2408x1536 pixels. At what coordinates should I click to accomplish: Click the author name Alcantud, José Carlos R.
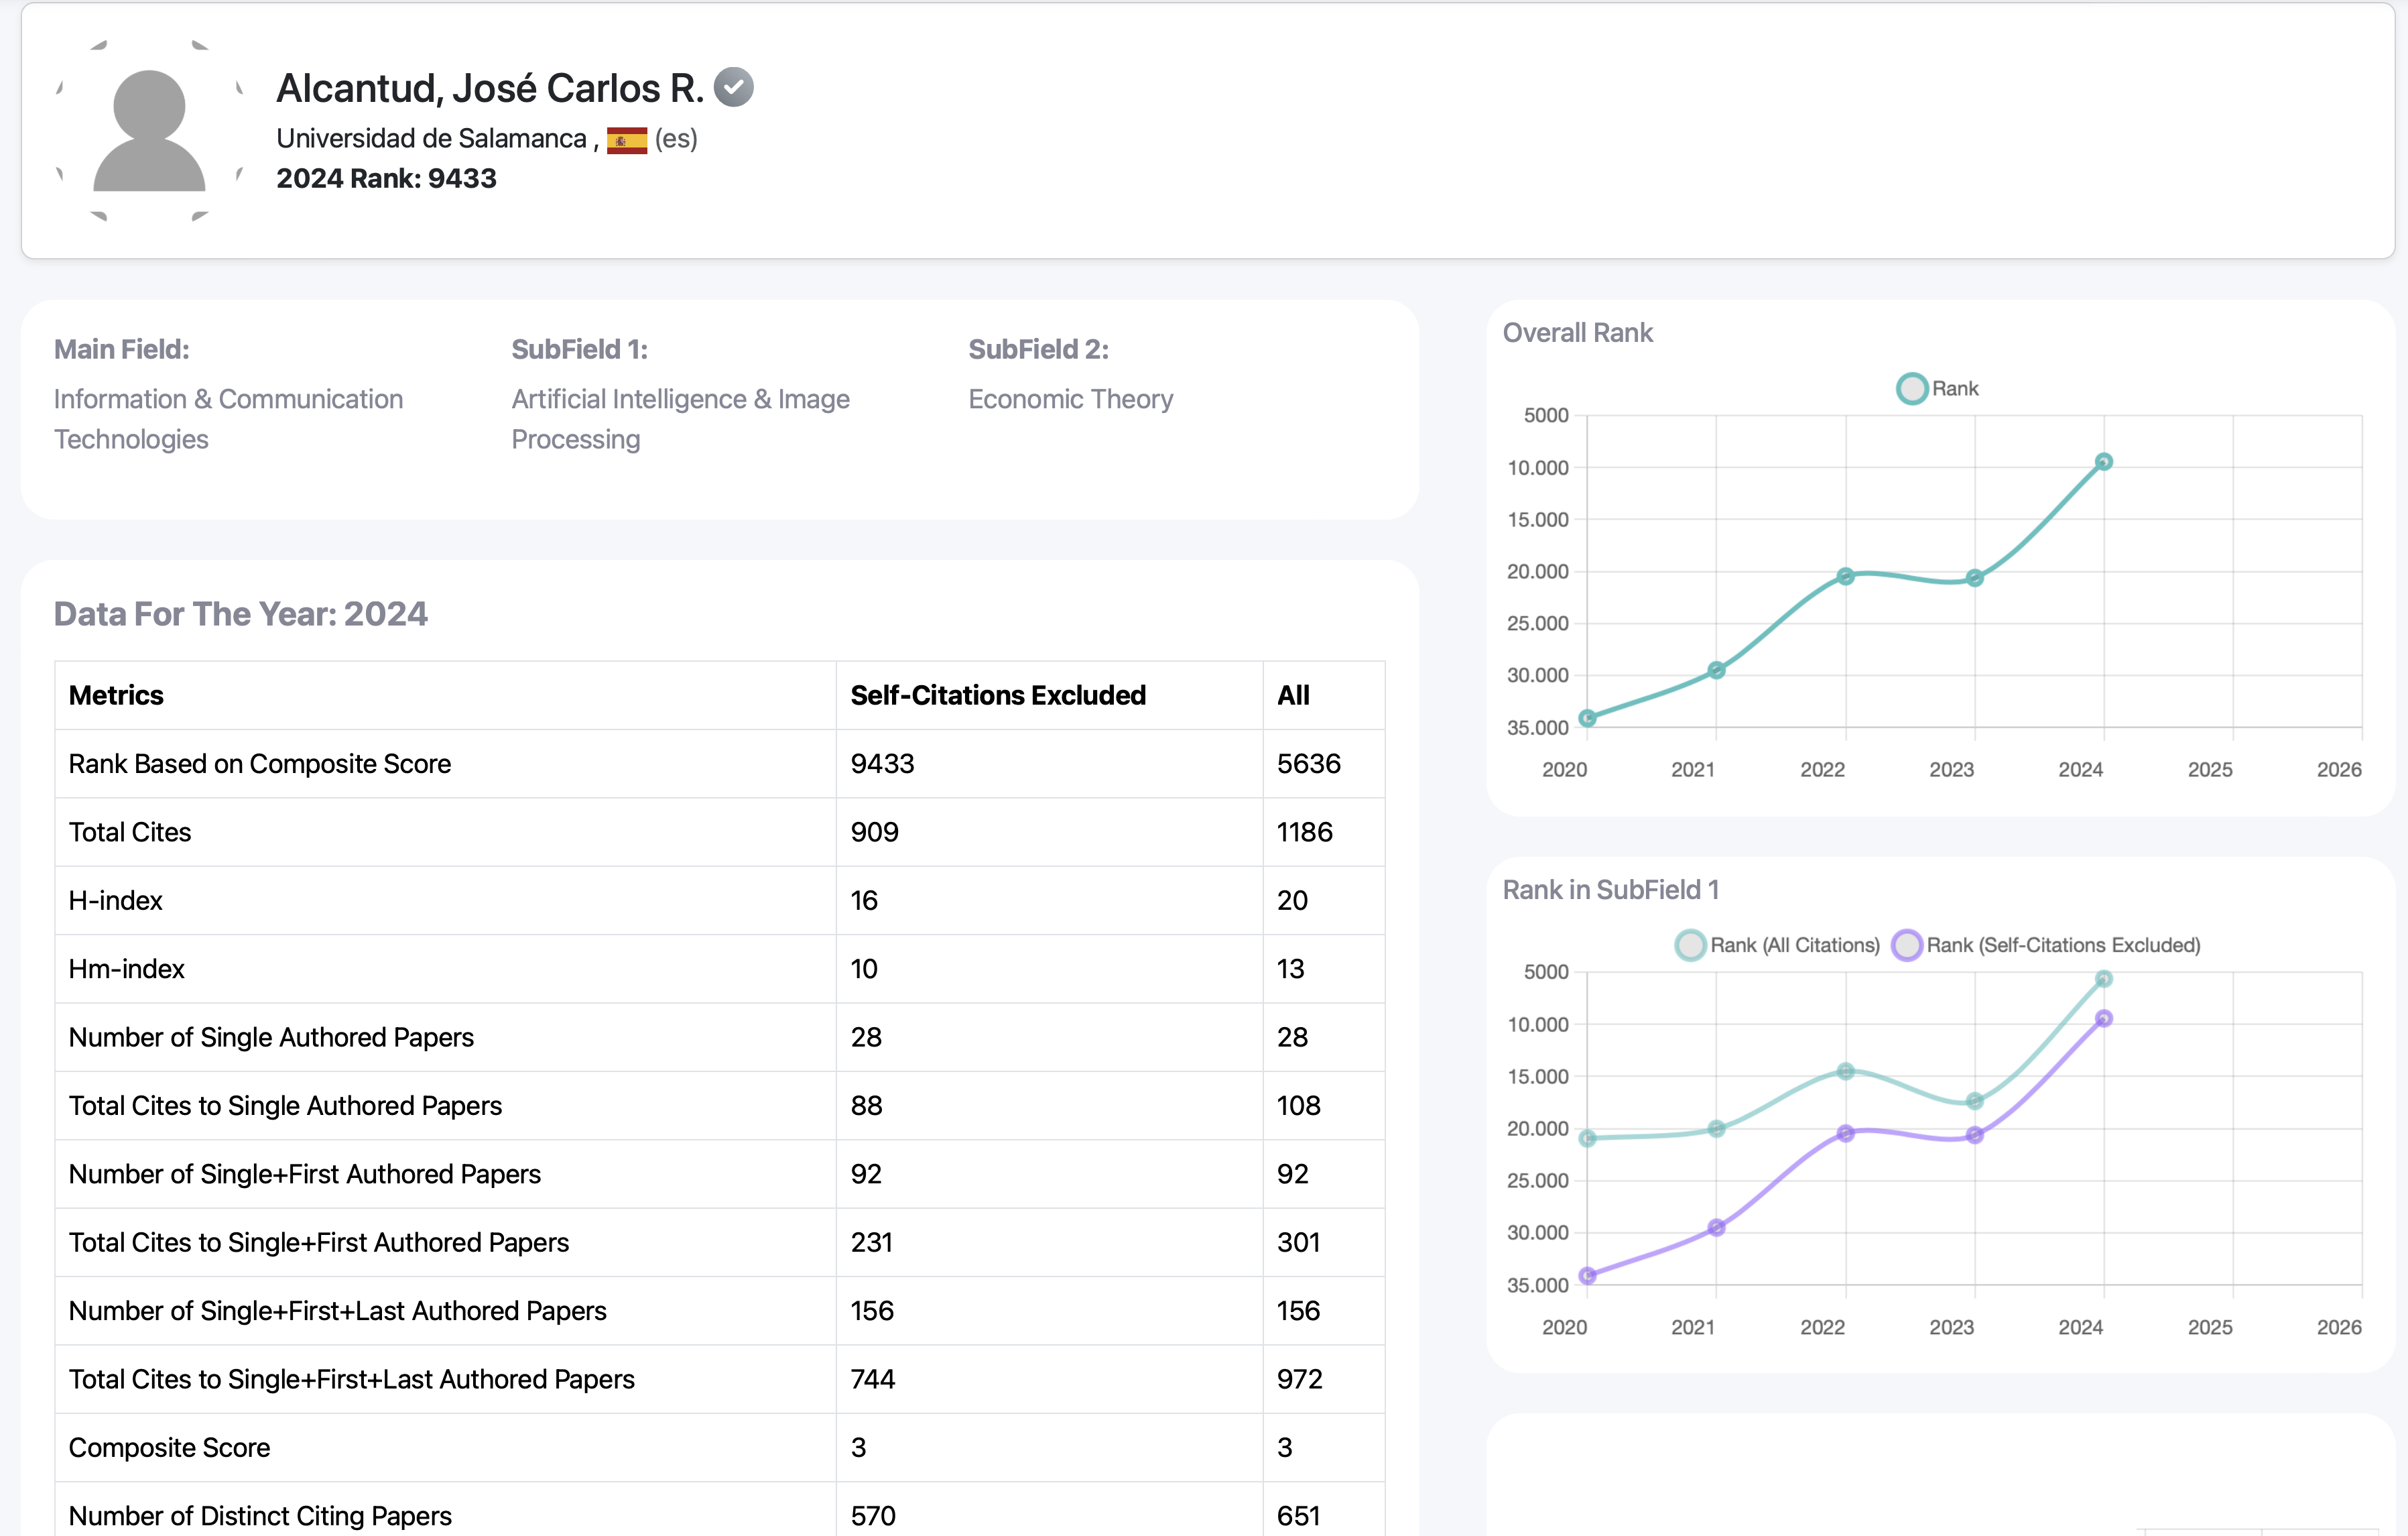(489, 88)
